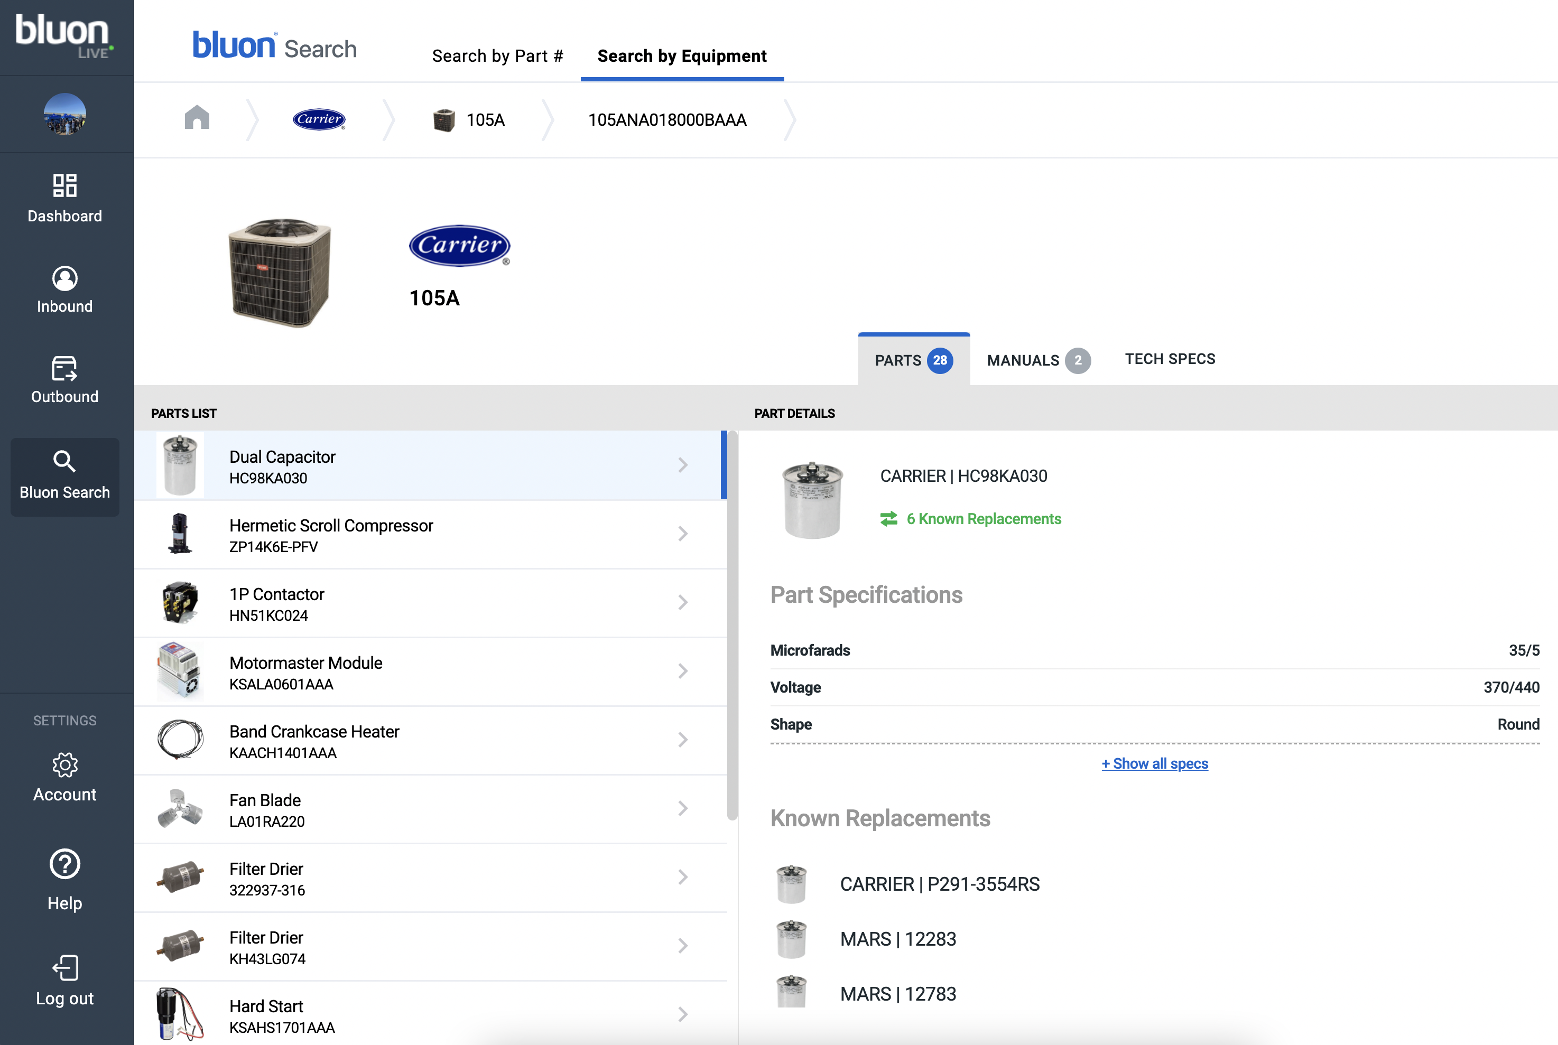Screen dimensions: 1558x1045
Task: Click 105ANA018000BAAA breadcrumb
Action: click(667, 120)
